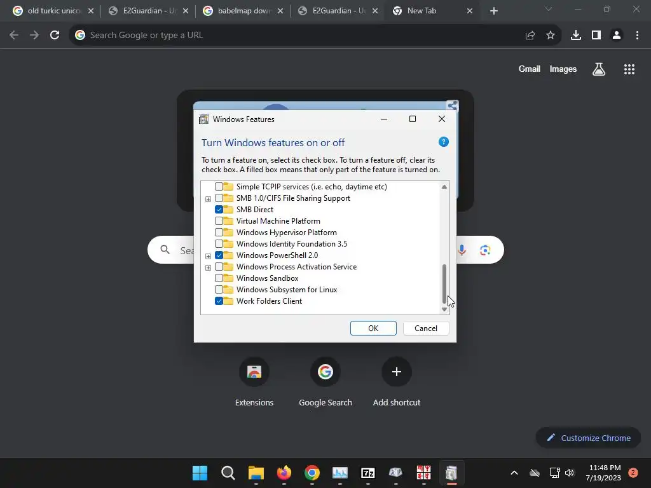Image resolution: width=651 pixels, height=488 pixels.
Task: Click the Windows Features help icon
Action: [x=443, y=142]
